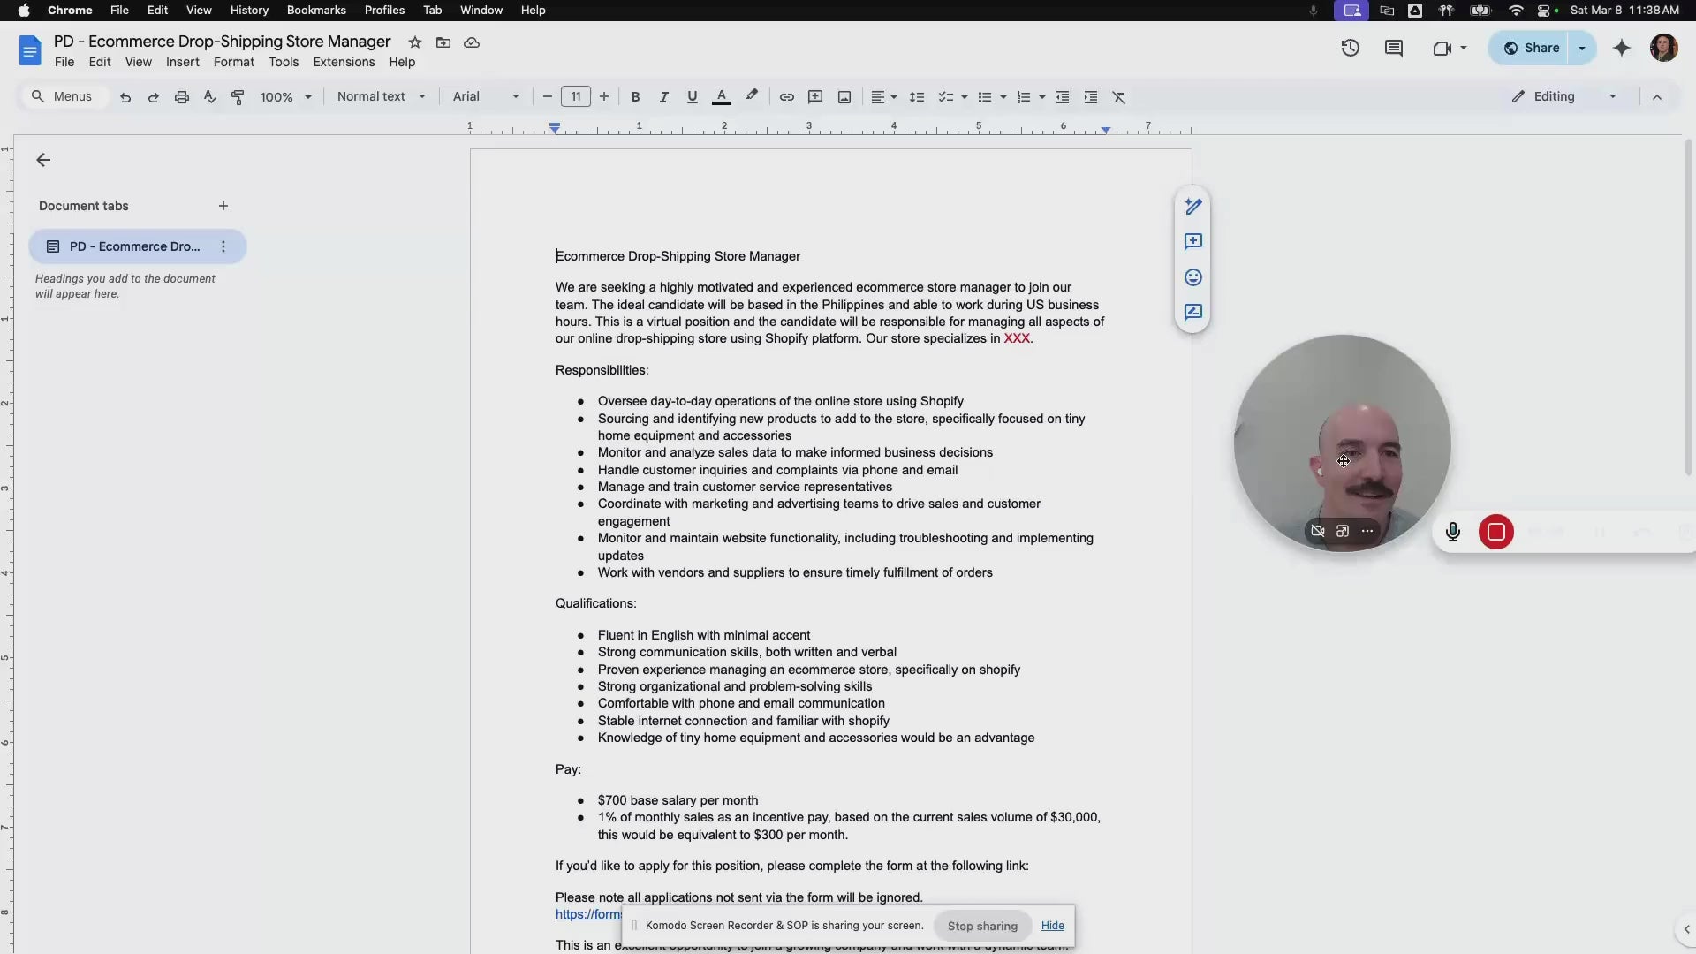Image resolution: width=1696 pixels, height=954 pixels.
Task: Expand the Arial font dropdown
Action: pyautogui.click(x=486, y=96)
